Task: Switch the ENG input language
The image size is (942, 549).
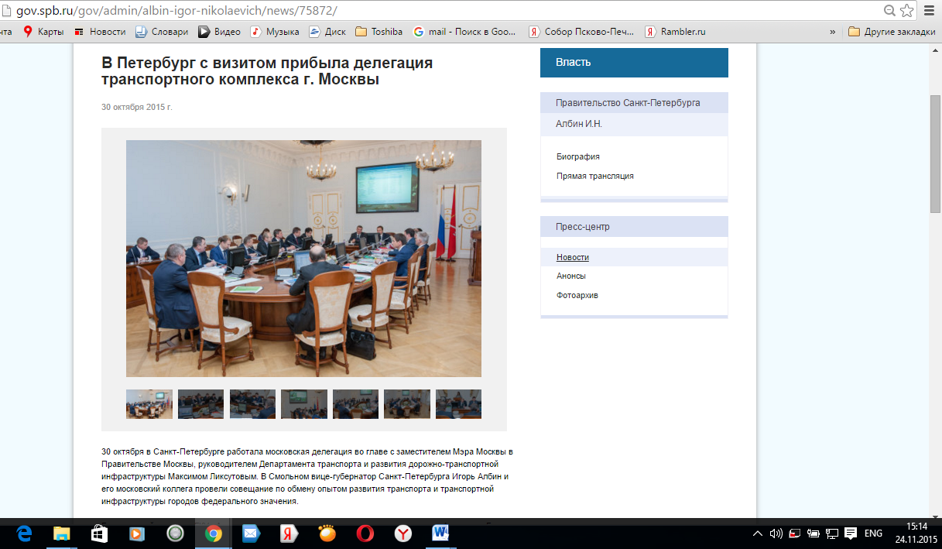Action: (873, 534)
